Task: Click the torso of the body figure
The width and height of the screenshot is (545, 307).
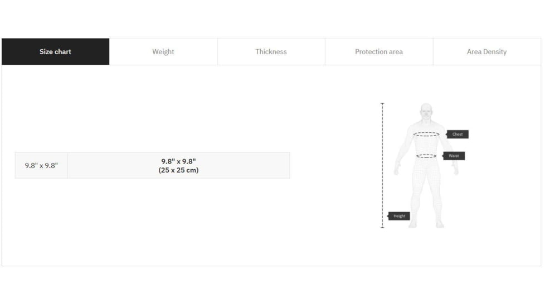Action: tap(426, 145)
